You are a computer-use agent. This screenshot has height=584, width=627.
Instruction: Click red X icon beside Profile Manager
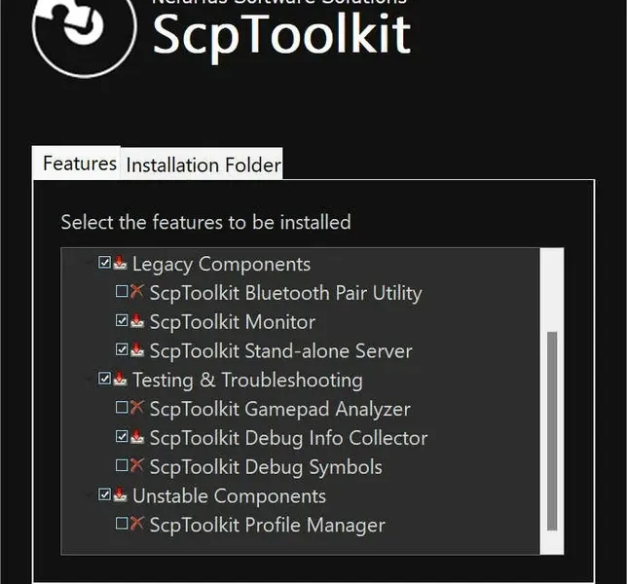tap(137, 524)
